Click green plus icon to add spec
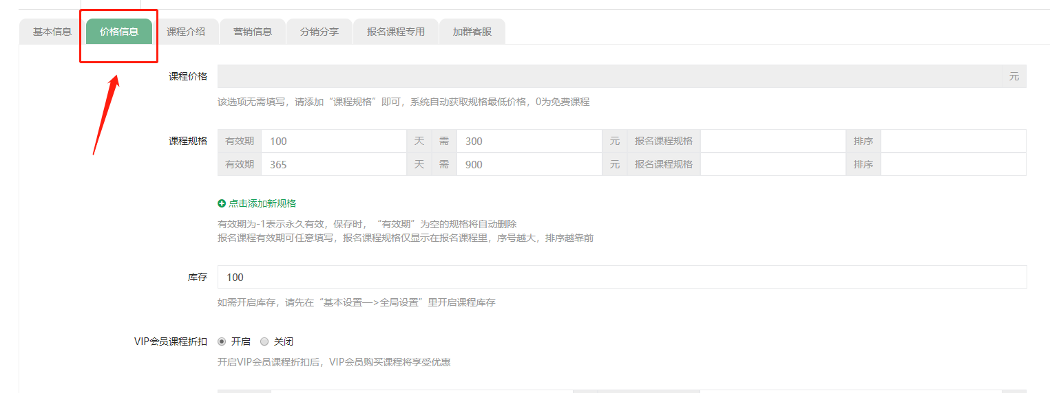The height and width of the screenshot is (393, 1050). [222, 203]
